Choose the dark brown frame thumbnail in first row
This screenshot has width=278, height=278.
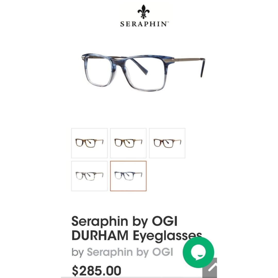click(x=167, y=143)
